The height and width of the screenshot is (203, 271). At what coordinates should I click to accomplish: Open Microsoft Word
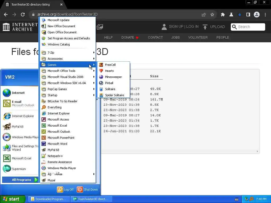point(68,144)
